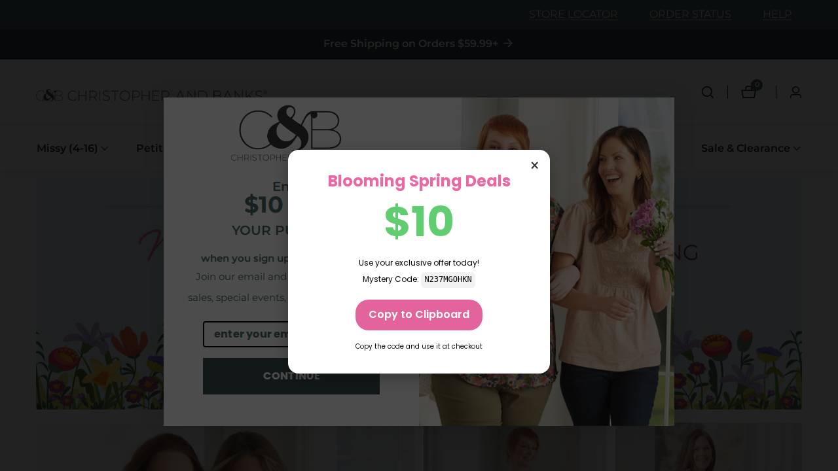Select the Sale & Clearance menu item

tap(745, 148)
